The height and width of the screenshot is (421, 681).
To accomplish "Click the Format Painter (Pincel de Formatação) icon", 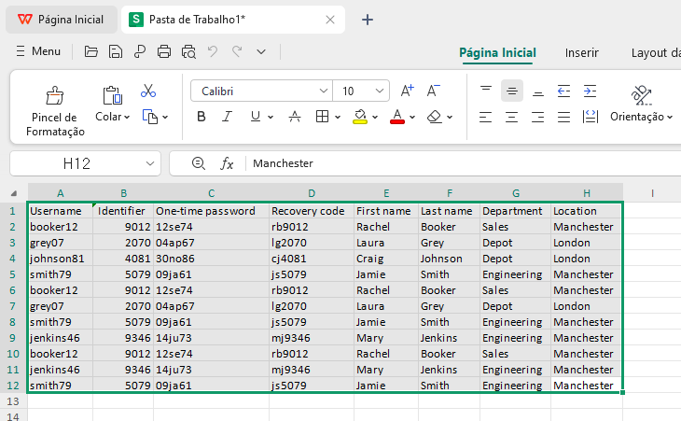I will pos(55,96).
